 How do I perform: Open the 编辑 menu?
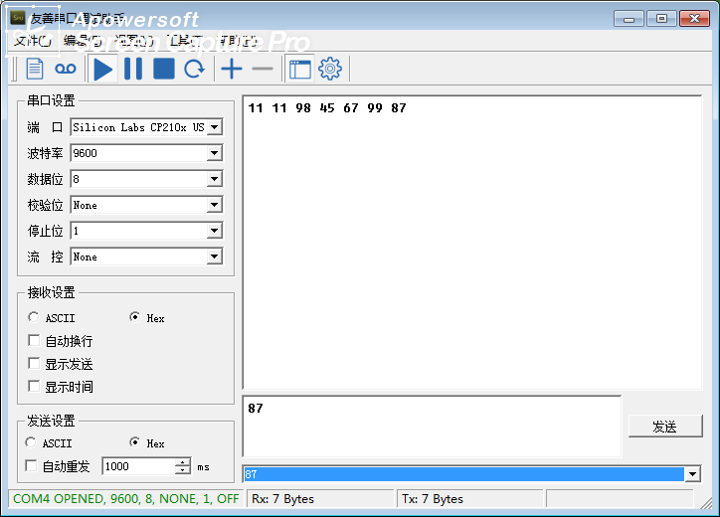click(83, 41)
